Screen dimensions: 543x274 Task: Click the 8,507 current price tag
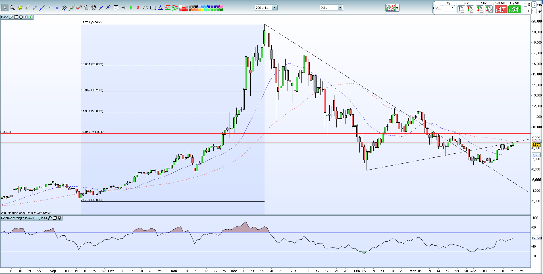[536, 145]
